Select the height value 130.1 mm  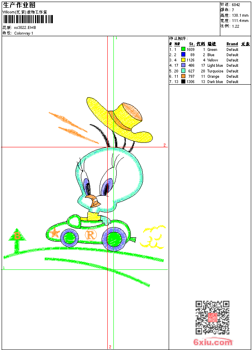(x=240, y=15)
